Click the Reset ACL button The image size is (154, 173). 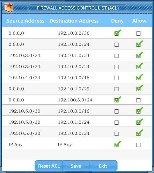[x=49, y=166]
